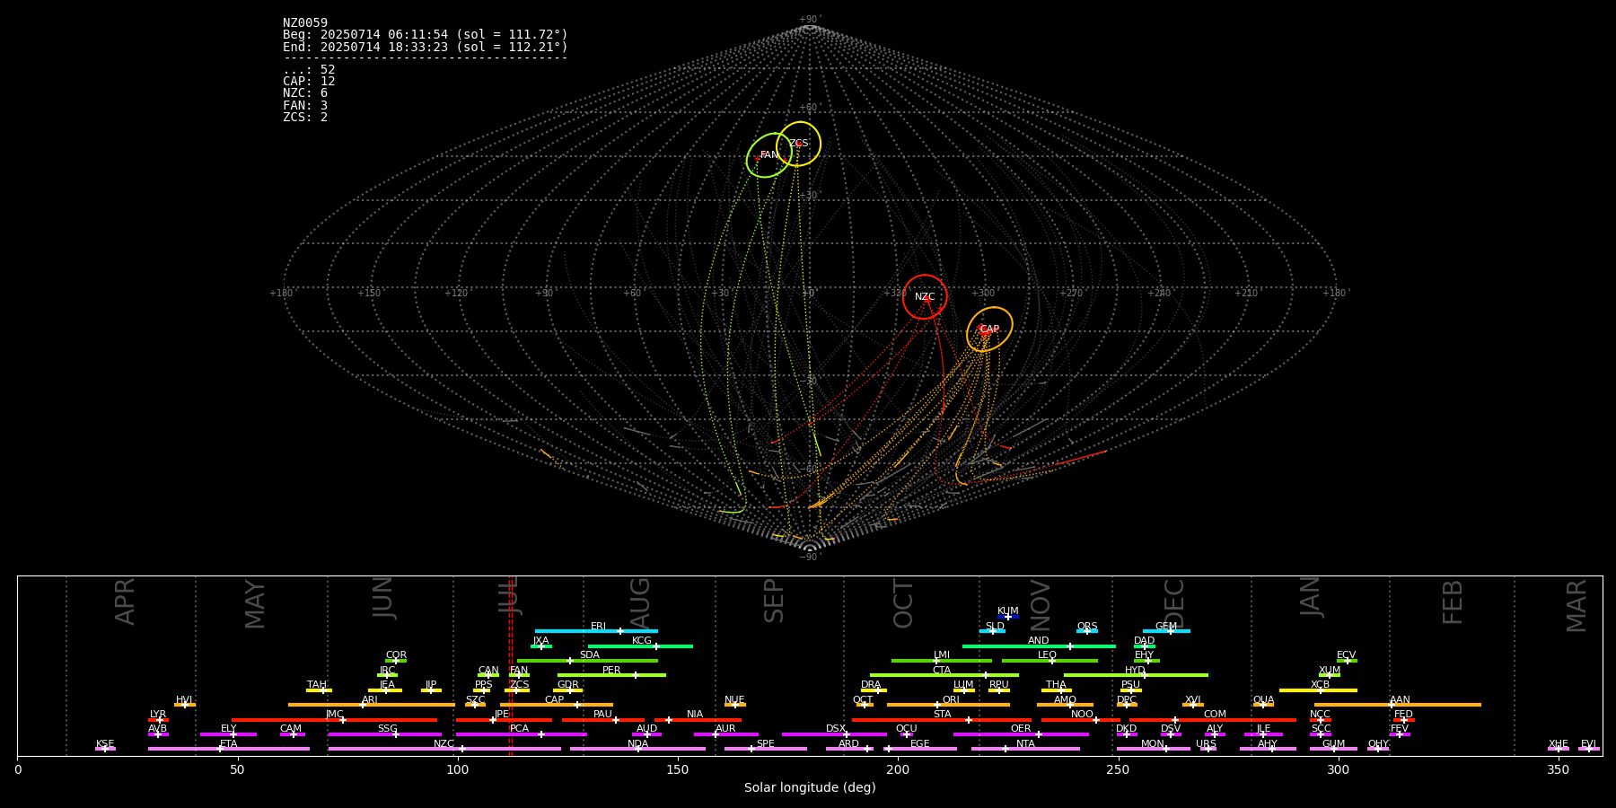Viewport: 1616px width, 808px height.
Task: Click the station title NZ0059
Action: (x=305, y=23)
